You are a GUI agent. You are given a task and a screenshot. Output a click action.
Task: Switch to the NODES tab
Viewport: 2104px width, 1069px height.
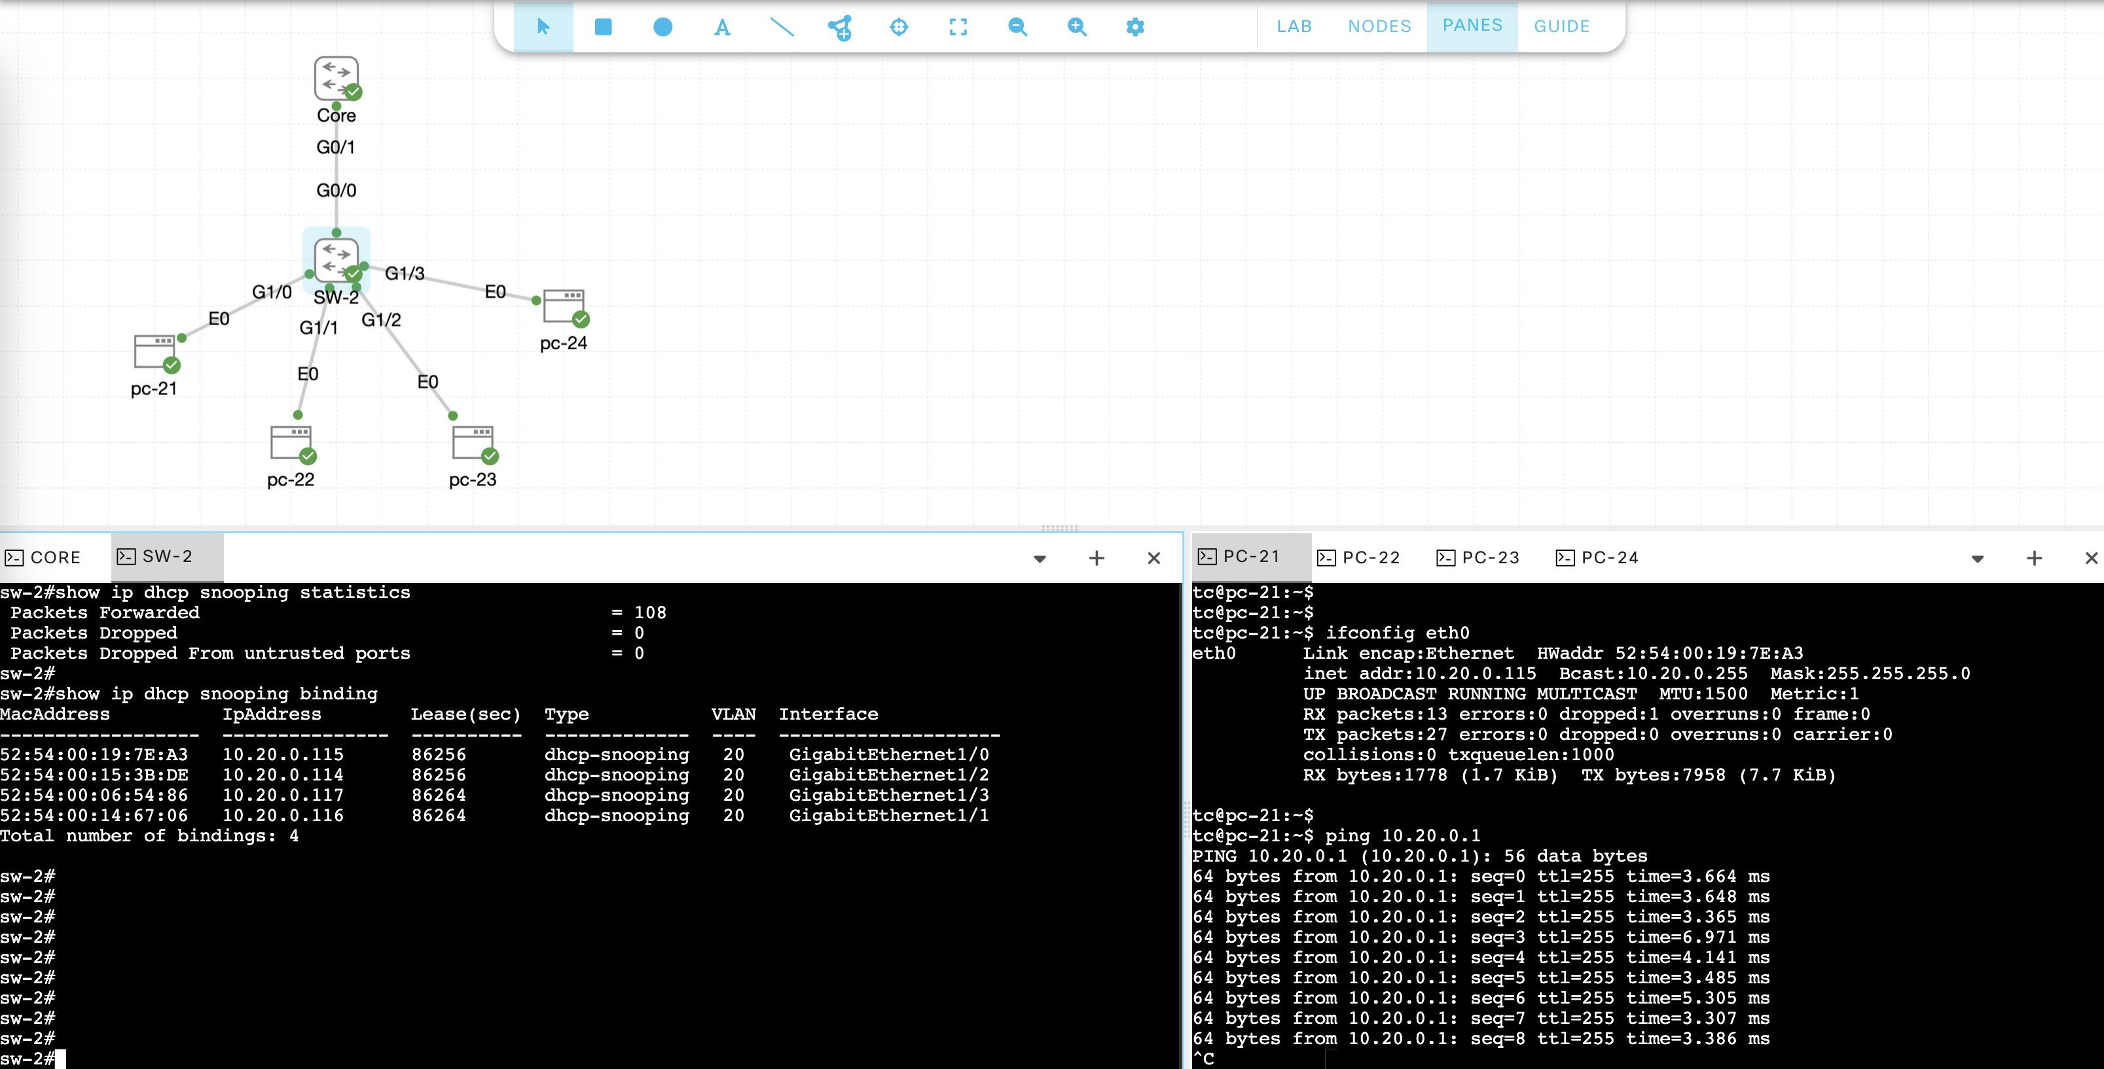[1379, 26]
